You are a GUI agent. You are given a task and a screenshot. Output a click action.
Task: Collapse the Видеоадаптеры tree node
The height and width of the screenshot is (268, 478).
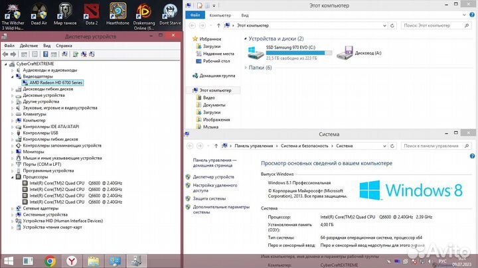pos(13,76)
